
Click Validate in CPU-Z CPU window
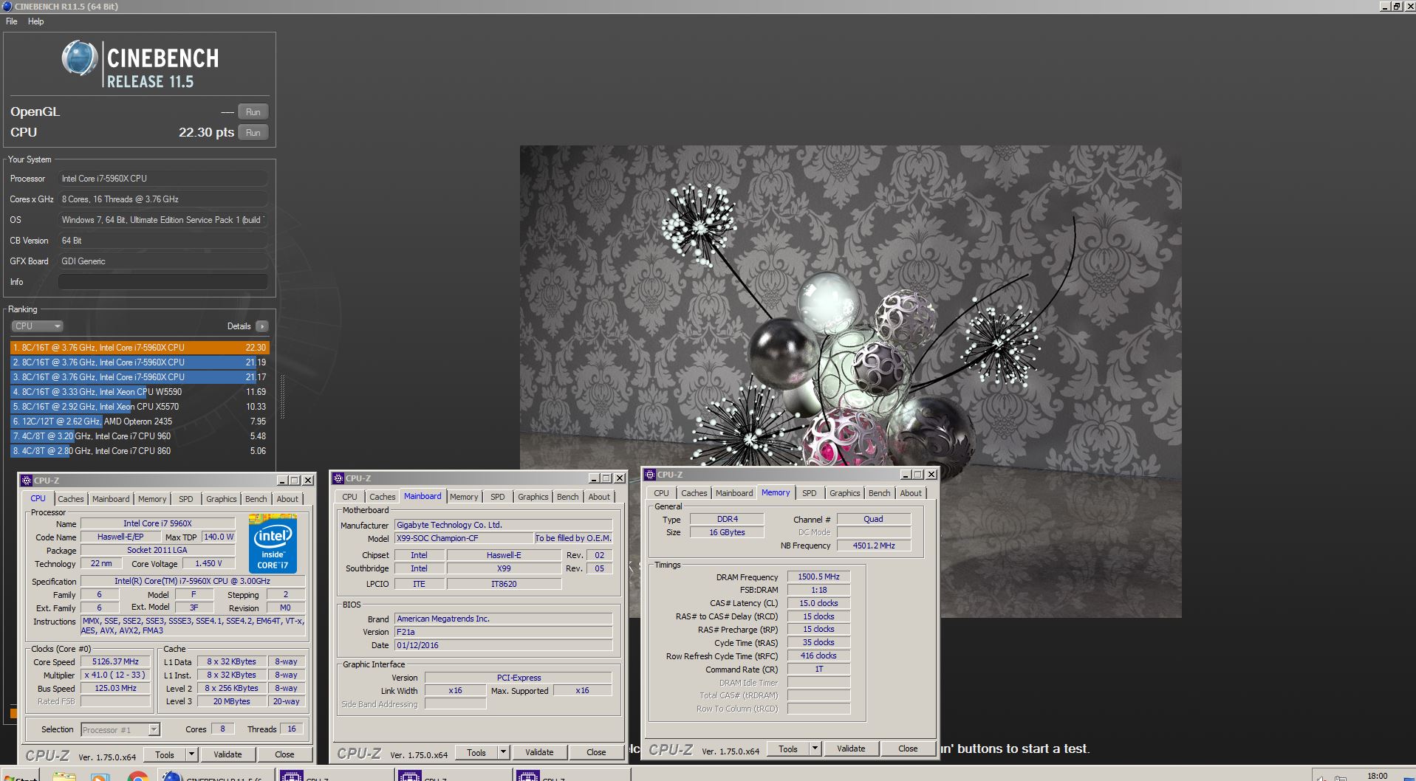tap(228, 754)
